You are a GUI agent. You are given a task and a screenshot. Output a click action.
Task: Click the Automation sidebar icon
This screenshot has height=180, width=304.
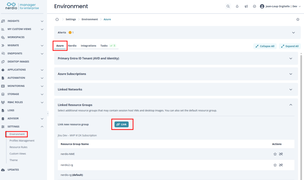click(3, 78)
